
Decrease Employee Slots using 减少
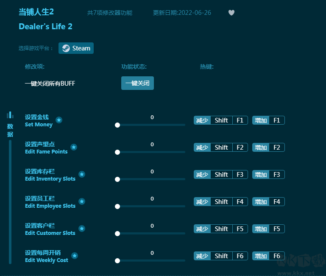[x=202, y=202]
